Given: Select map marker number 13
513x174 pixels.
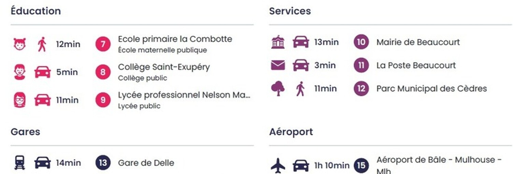Looking at the screenshot, I should click(x=103, y=163).
